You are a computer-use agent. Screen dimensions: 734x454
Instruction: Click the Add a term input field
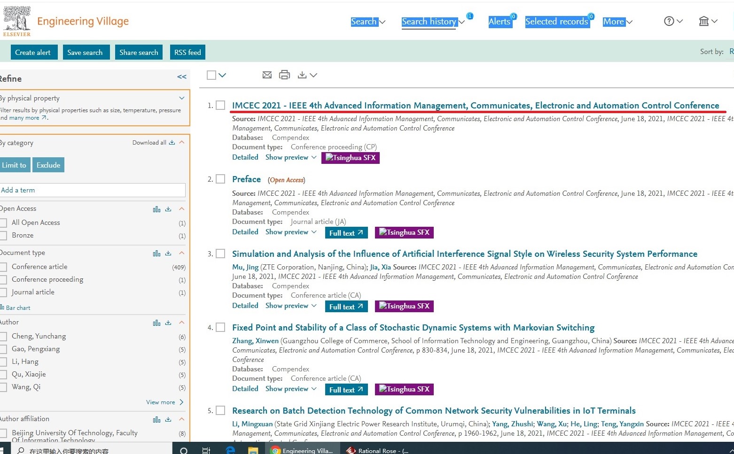coord(93,190)
